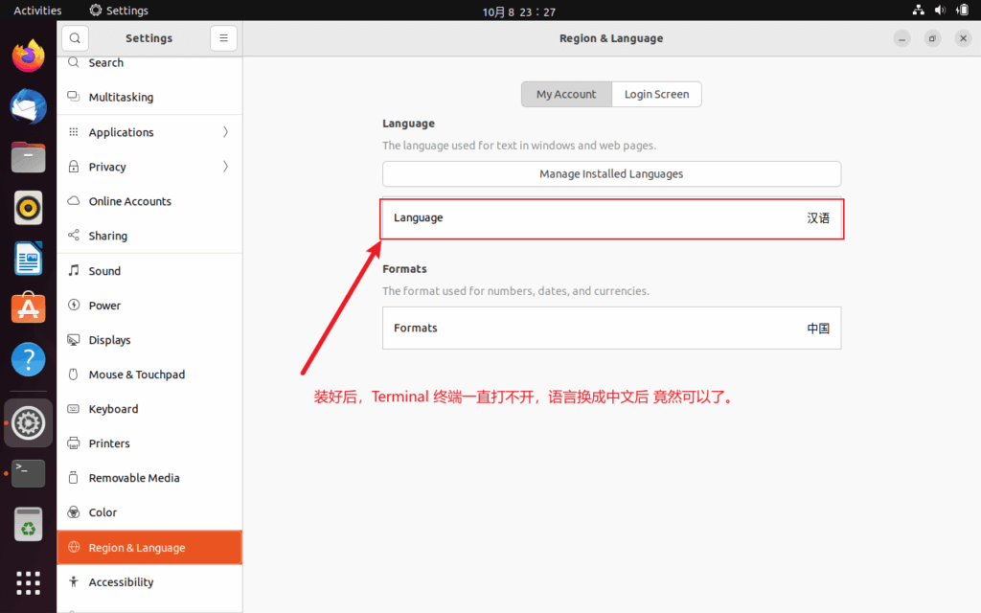Switch to My Account toggle
981x613 pixels.
tap(566, 94)
